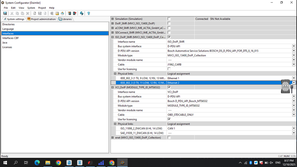Click the first Chrome icon in taskbar
This screenshot has height=167, width=297.
pos(58,163)
